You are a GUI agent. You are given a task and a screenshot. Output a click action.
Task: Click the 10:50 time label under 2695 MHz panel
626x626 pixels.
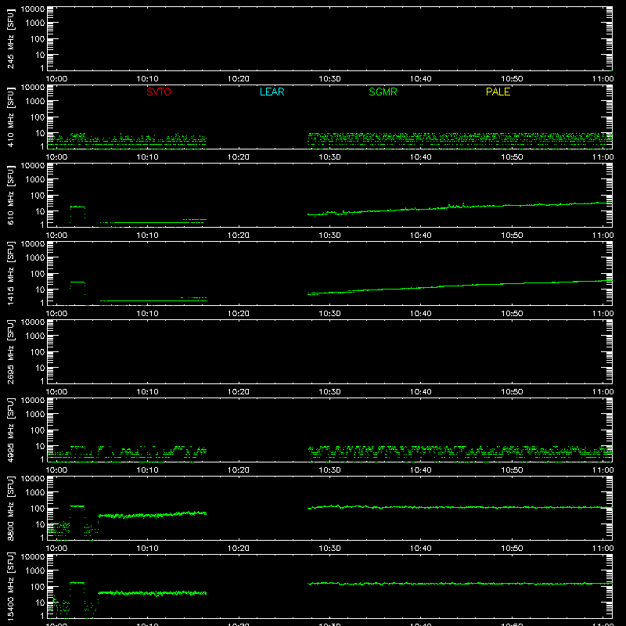tap(512, 392)
